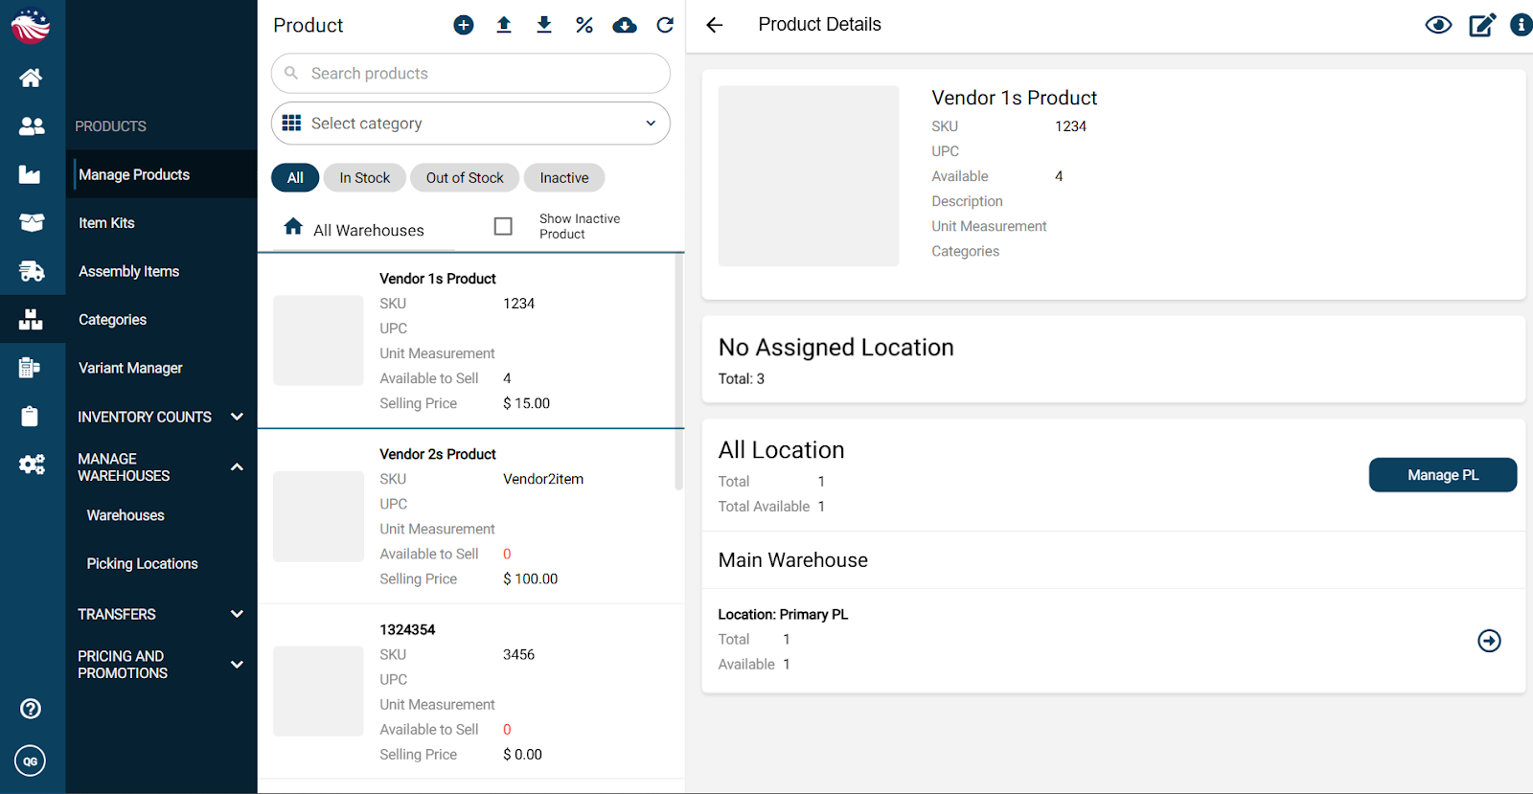Click the upload products arrow icon
The width and height of the screenshot is (1533, 794).
pyautogui.click(x=504, y=25)
